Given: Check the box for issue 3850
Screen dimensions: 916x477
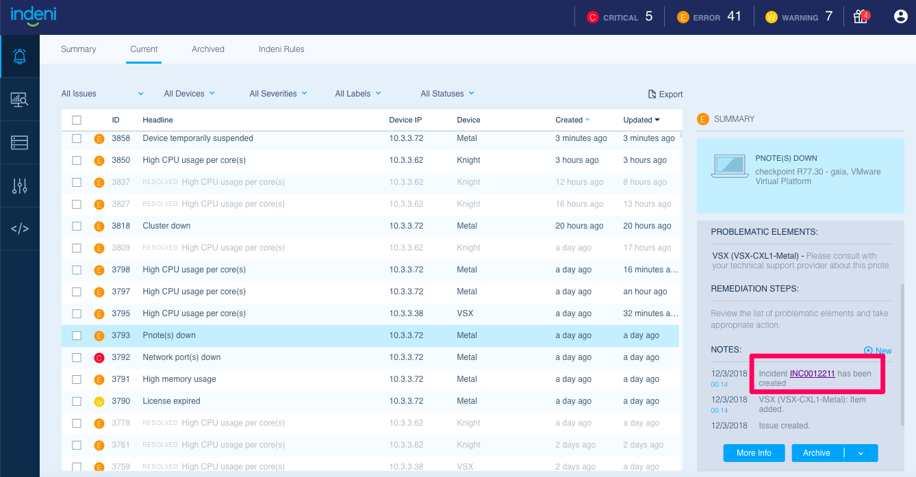Looking at the screenshot, I should coord(77,160).
